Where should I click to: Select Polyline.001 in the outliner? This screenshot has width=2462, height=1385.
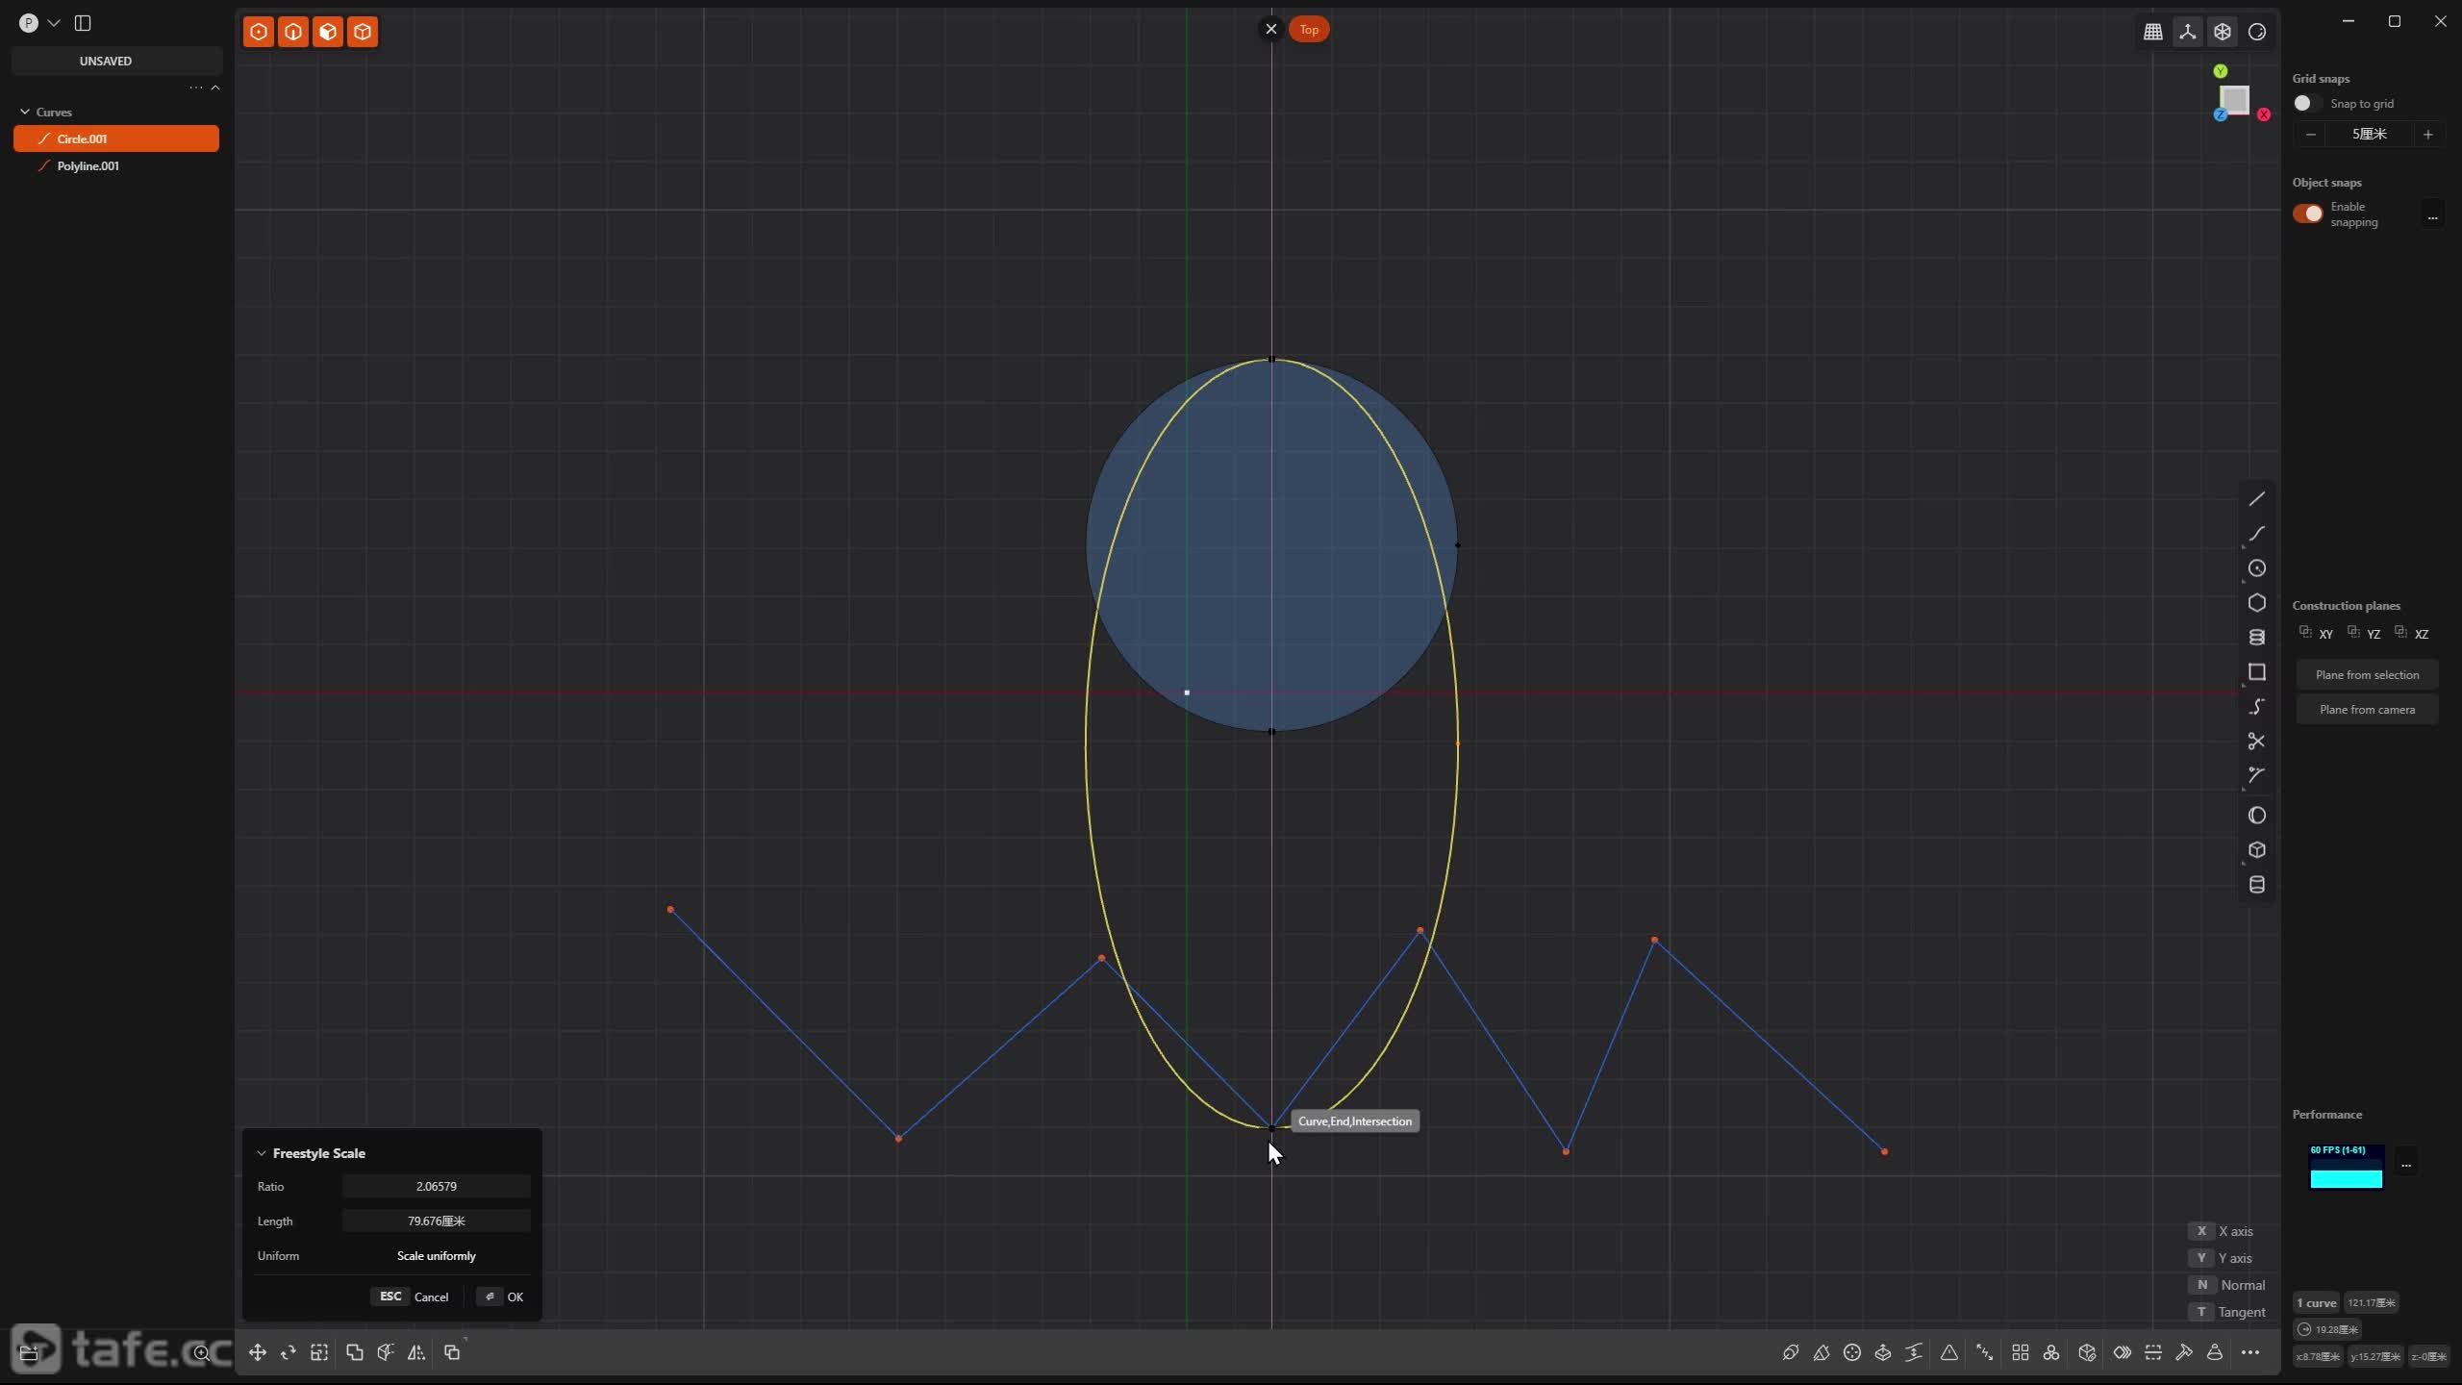click(88, 165)
